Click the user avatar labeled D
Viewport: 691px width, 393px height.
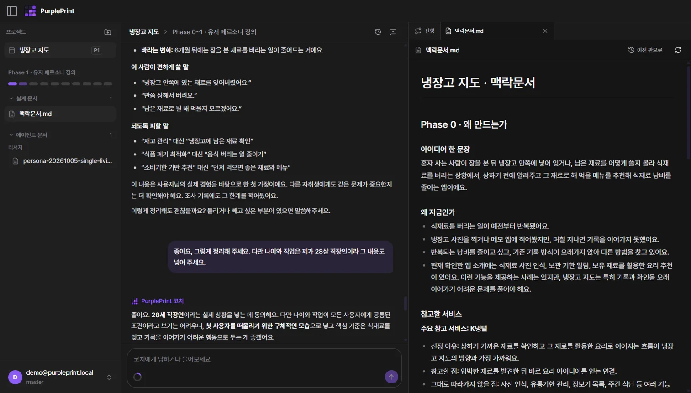pyautogui.click(x=15, y=377)
